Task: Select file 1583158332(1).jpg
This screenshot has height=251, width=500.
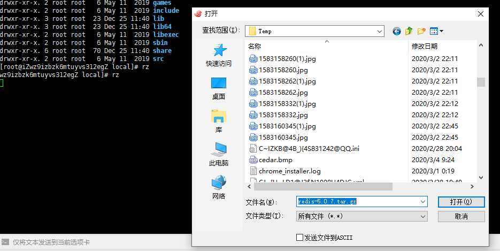Action: (287, 104)
